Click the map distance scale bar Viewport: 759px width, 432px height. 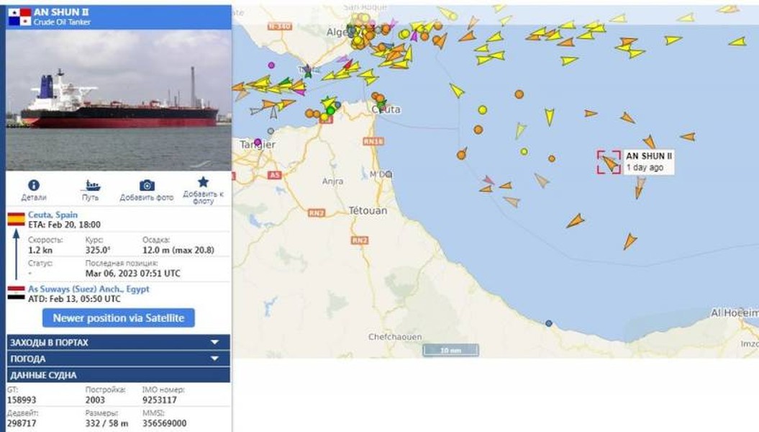[450, 350]
